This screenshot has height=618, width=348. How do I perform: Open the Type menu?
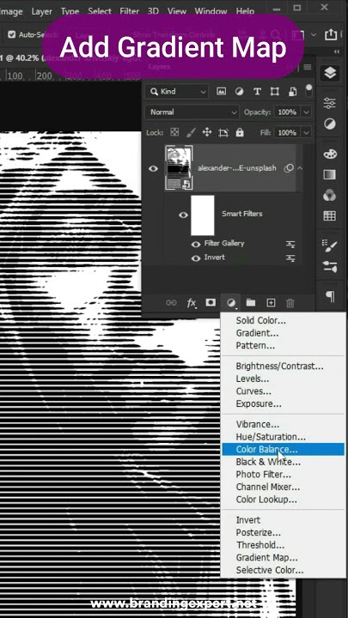pos(70,11)
